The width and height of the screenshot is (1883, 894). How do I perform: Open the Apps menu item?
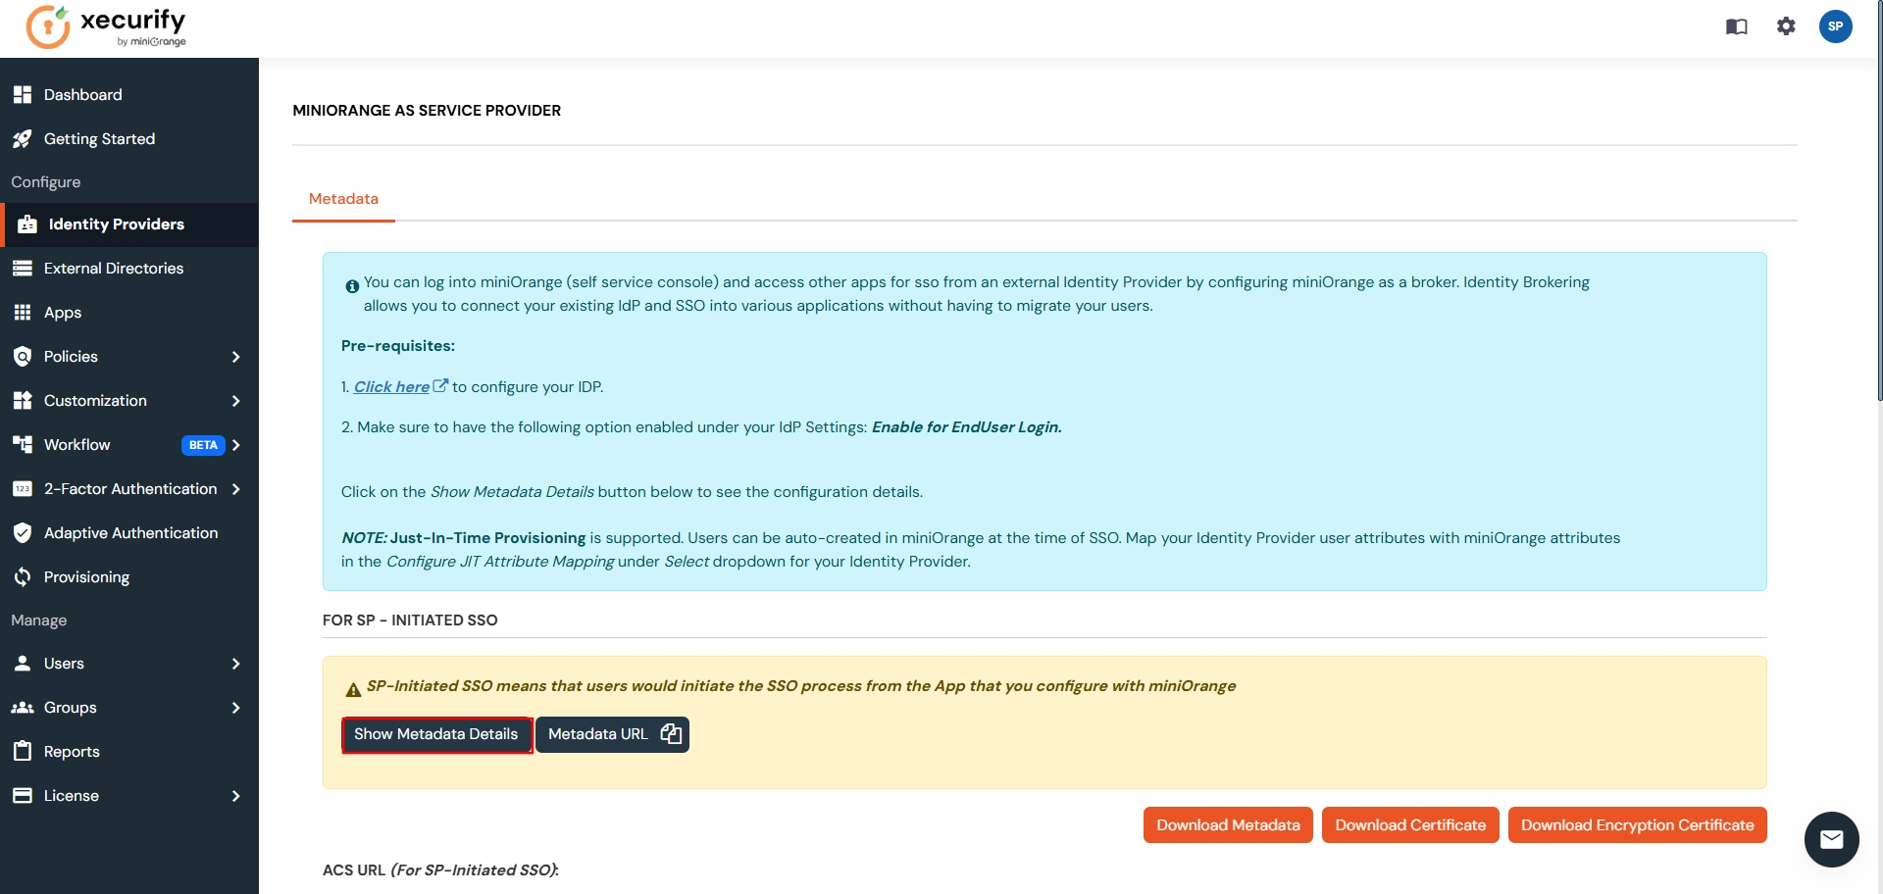pos(129,312)
